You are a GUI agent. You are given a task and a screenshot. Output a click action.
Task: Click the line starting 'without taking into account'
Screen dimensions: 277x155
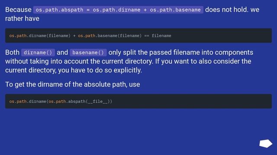pos(128,61)
